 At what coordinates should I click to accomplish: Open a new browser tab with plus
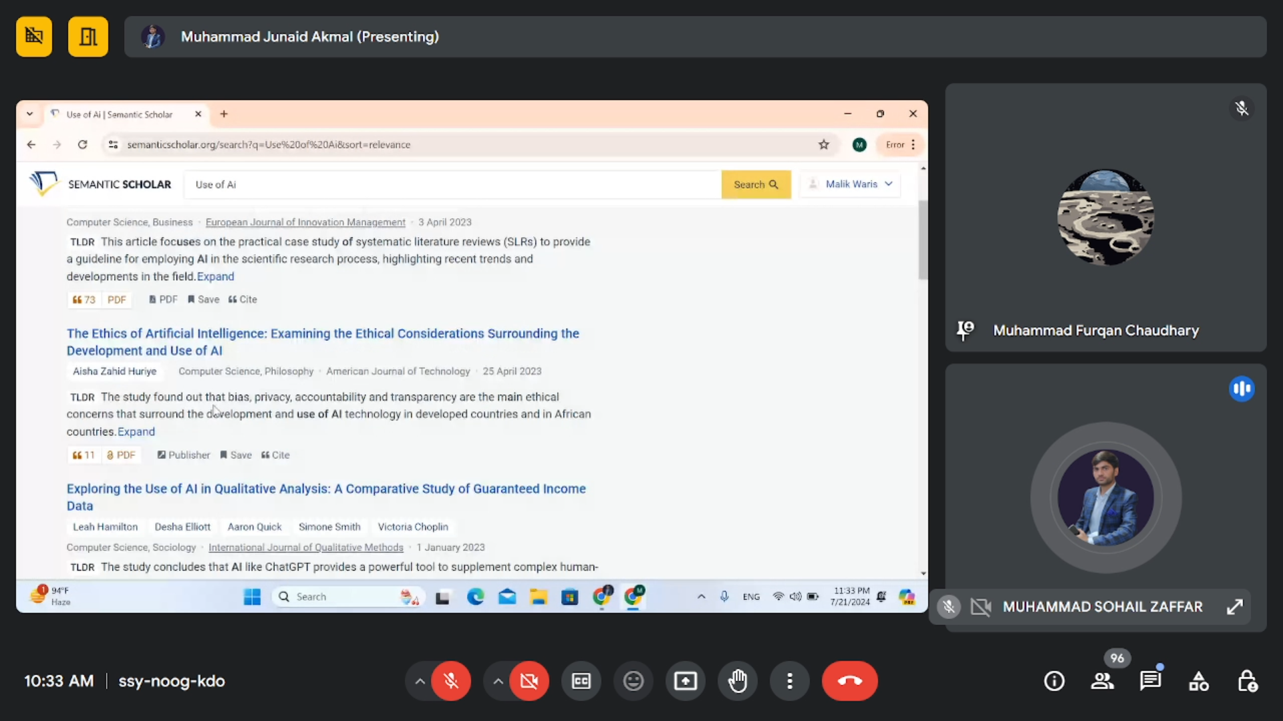point(224,114)
